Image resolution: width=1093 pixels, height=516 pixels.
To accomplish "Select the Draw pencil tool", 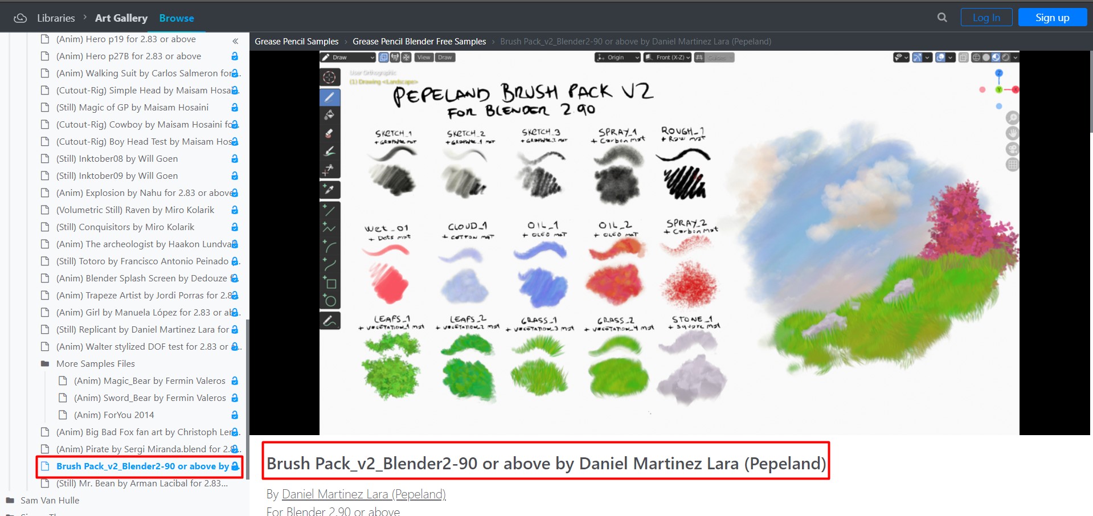I will [330, 97].
